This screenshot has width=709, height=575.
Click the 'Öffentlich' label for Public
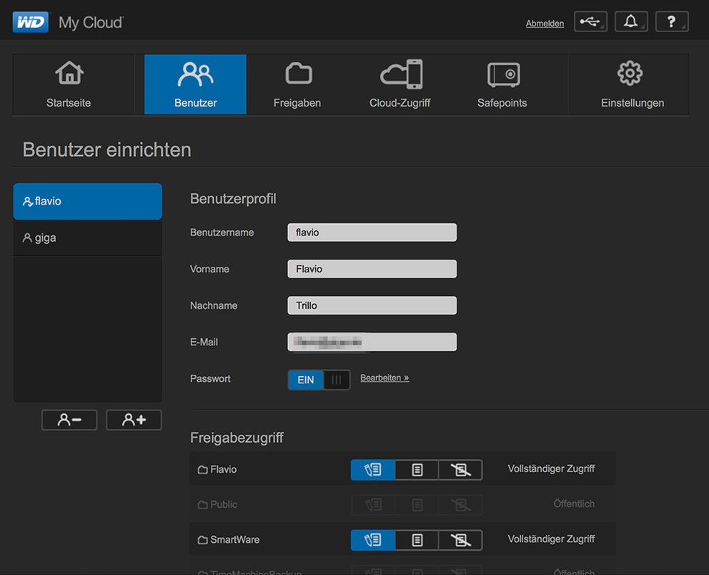574,503
